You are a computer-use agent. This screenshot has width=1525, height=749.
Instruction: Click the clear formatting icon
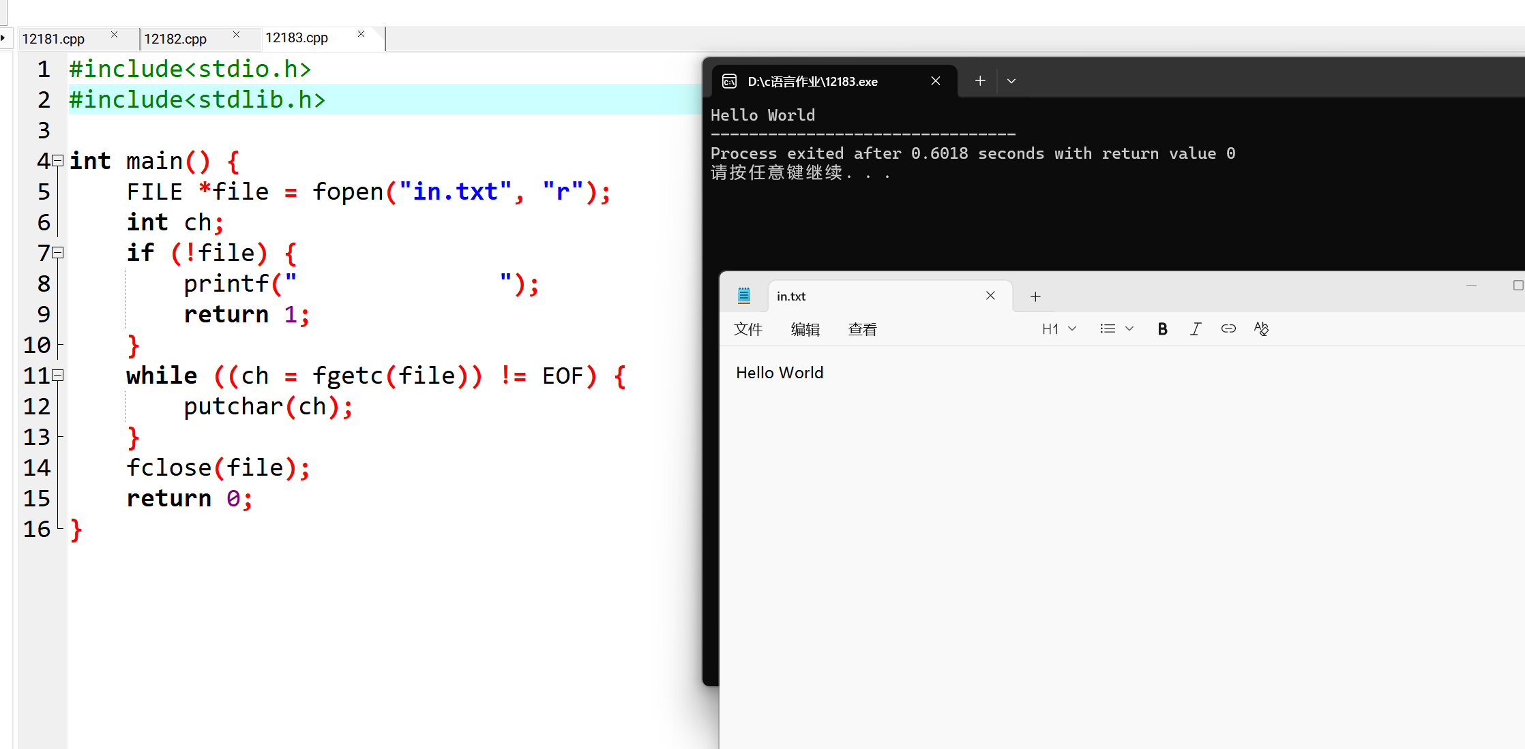[x=1261, y=329]
